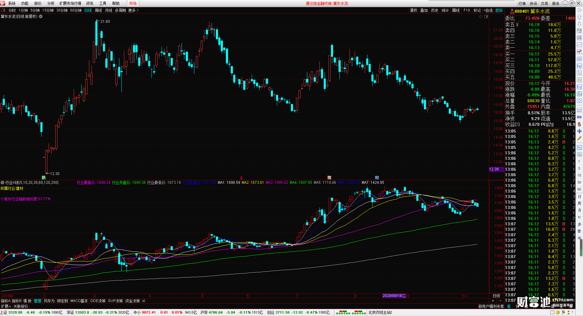Open the orange 自 self-select stock icon
This screenshot has width=583, height=316.
tap(579, 80)
